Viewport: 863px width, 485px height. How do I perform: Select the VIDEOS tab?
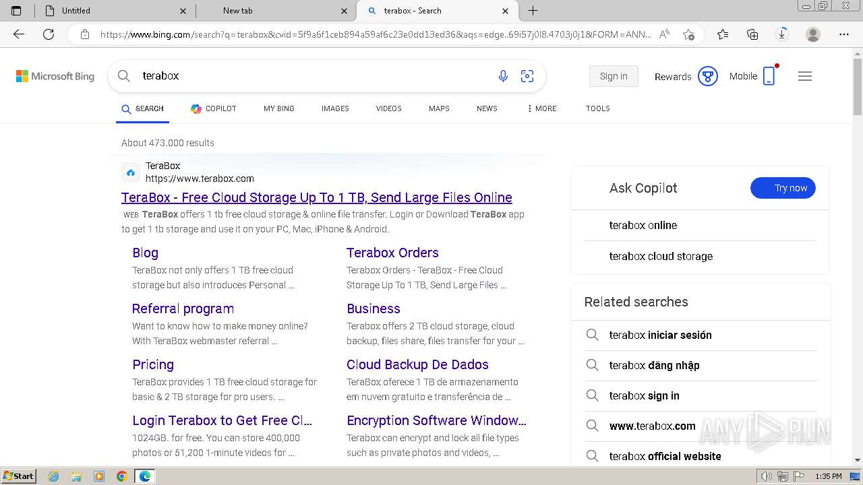pyautogui.click(x=389, y=108)
